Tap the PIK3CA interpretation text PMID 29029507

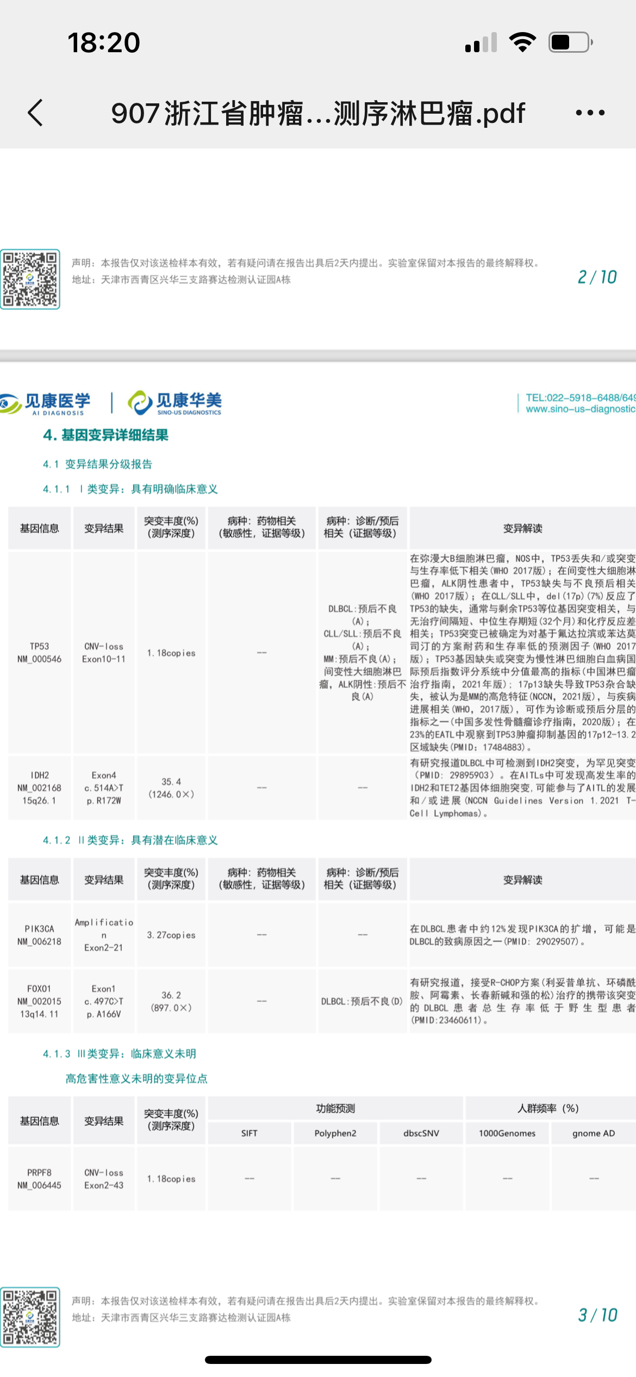(x=522, y=935)
